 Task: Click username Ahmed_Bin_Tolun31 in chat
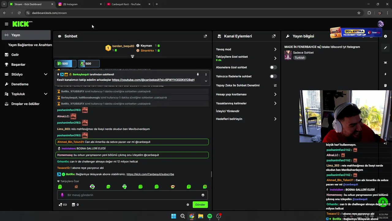(x=70, y=142)
